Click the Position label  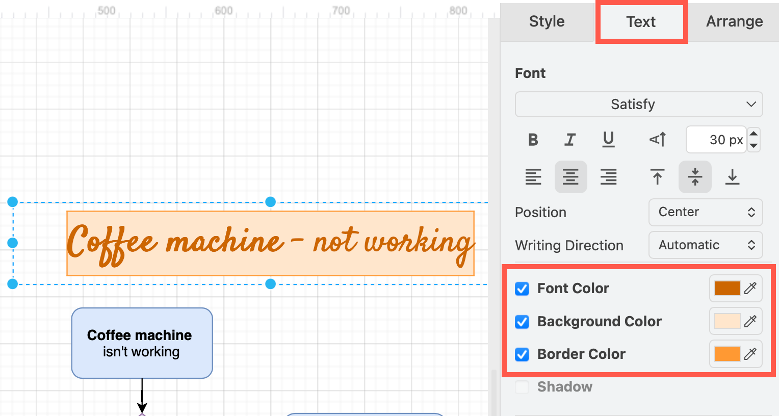point(540,213)
